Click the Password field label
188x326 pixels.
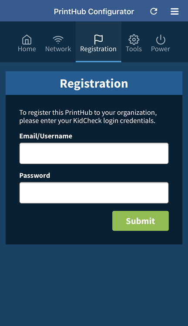34,176
